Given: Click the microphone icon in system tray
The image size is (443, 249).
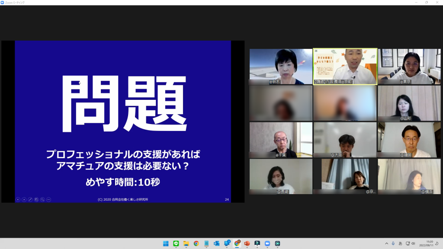Looking at the screenshot, I should pyautogui.click(x=393, y=243).
